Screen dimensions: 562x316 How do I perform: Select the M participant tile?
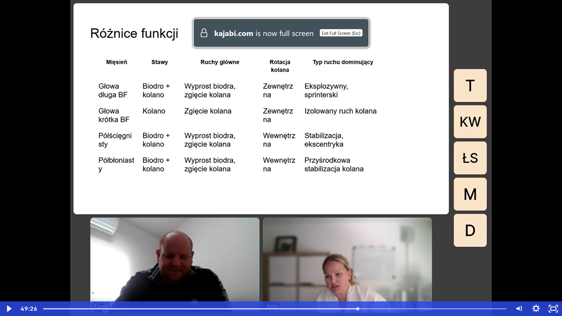click(x=470, y=194)
